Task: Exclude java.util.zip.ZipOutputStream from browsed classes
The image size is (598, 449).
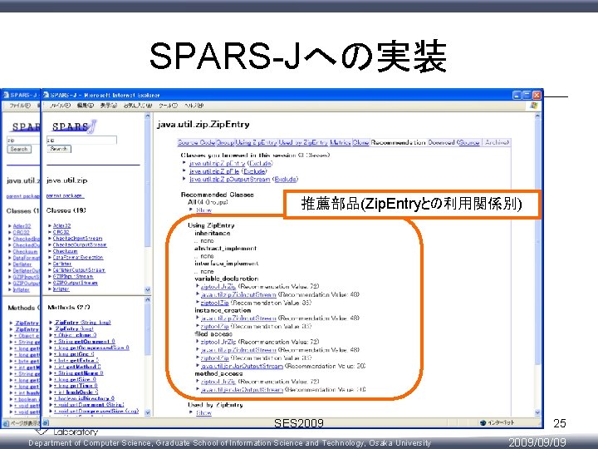Action: 285,179
